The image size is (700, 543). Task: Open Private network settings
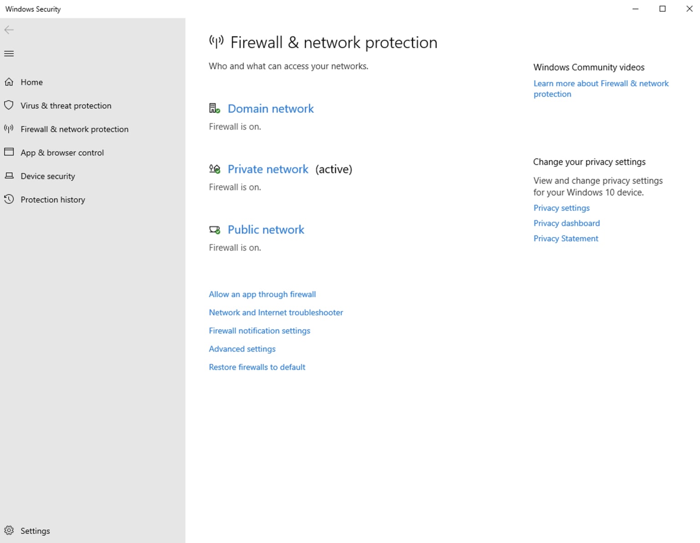coord(268,169)
